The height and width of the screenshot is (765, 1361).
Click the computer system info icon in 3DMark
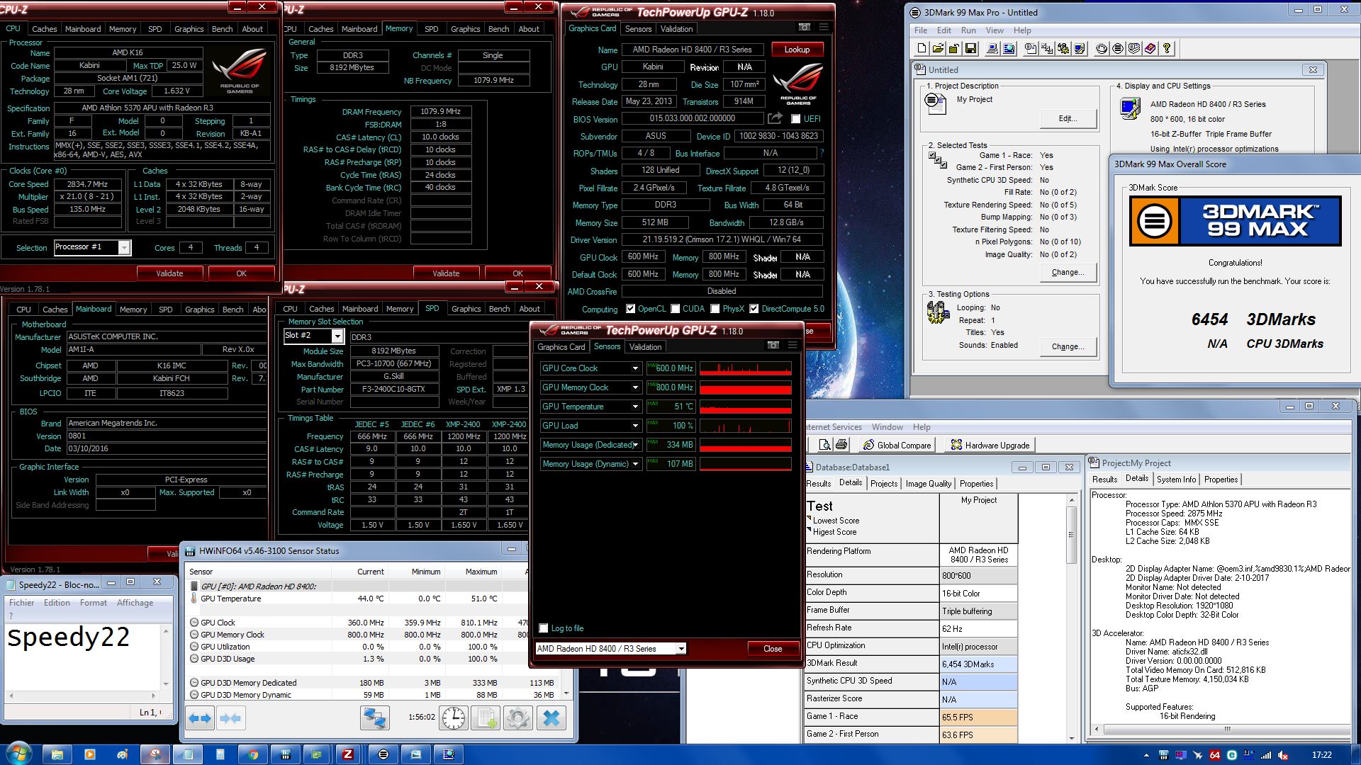click(x=992, y=48)
